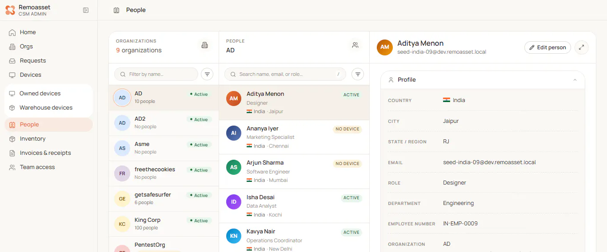Open Inventory from the sidebar
Image resolution: width=607 pixels, height=252 pixels.
[x=48, y=139]
